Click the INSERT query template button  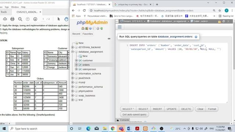(x=158, y=109)
